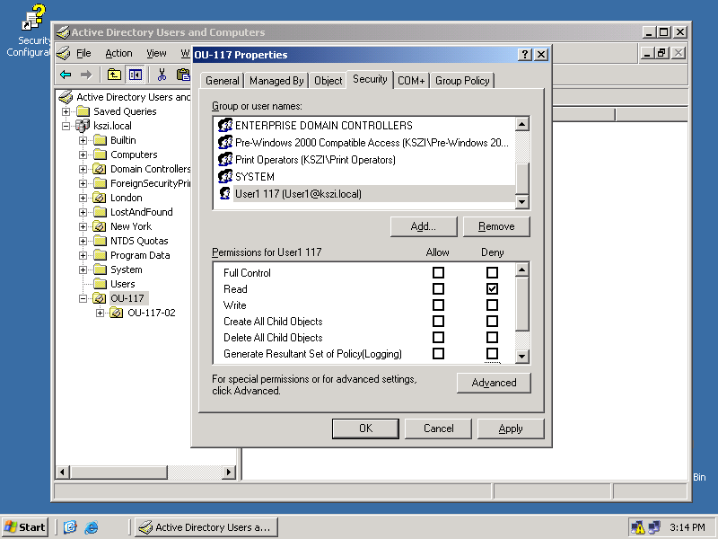
Task: Check Deny for Write permission
Action: point(492,305)
